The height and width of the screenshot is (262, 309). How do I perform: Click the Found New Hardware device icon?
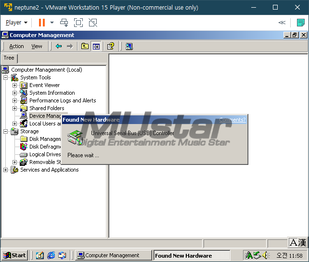click(75, 137)
